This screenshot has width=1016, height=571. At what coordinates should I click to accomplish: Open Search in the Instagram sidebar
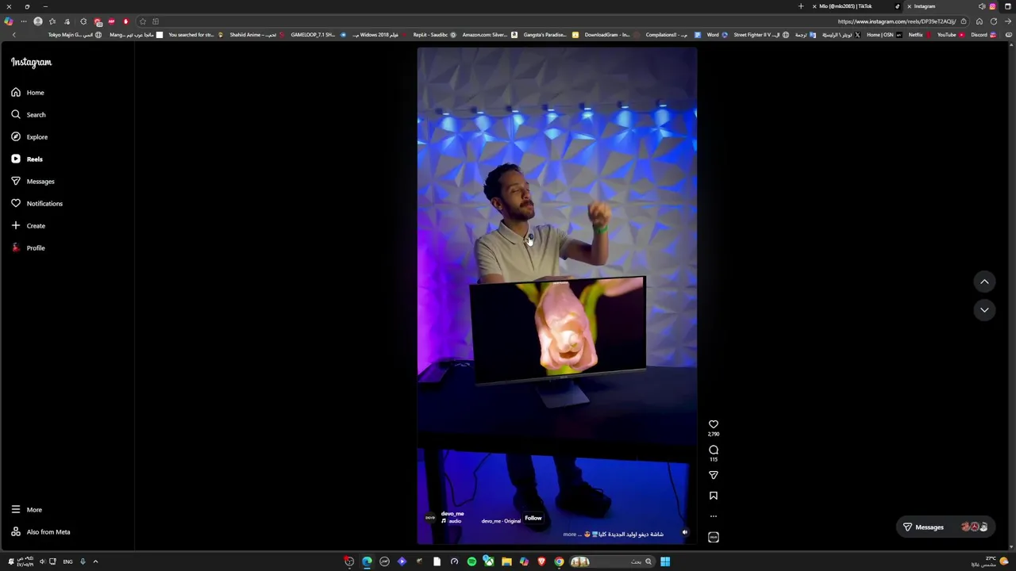[28, 115]
